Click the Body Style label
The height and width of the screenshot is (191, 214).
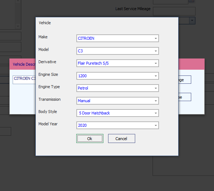coord(48,112)
